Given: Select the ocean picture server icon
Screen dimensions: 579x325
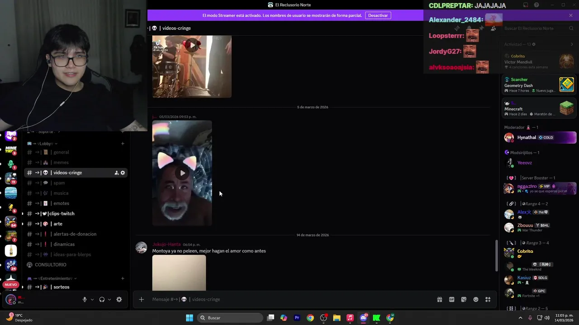Looking at the screenshot, I should coord(11,193).
